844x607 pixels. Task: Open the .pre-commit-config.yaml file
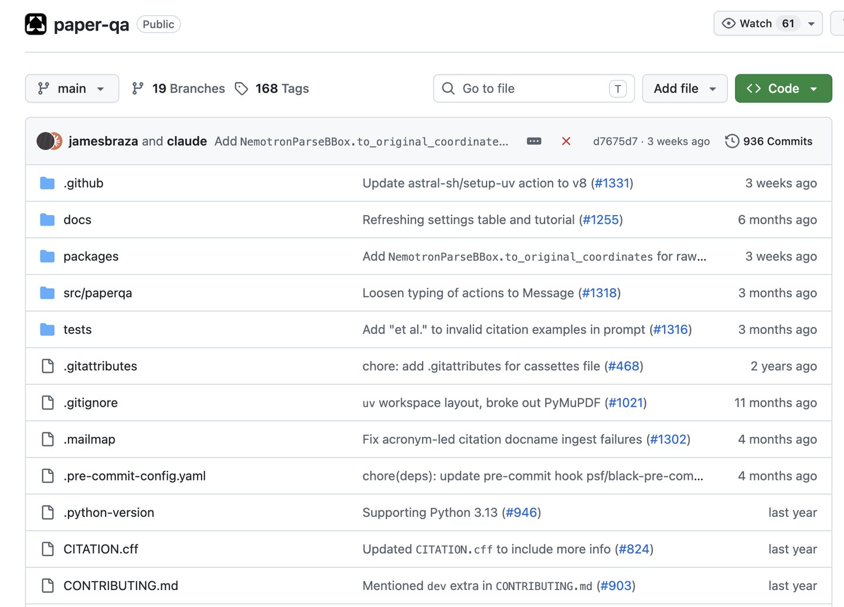click(135, 476)
